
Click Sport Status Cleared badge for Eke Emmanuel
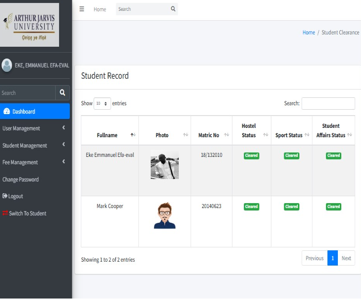[292, 155]
